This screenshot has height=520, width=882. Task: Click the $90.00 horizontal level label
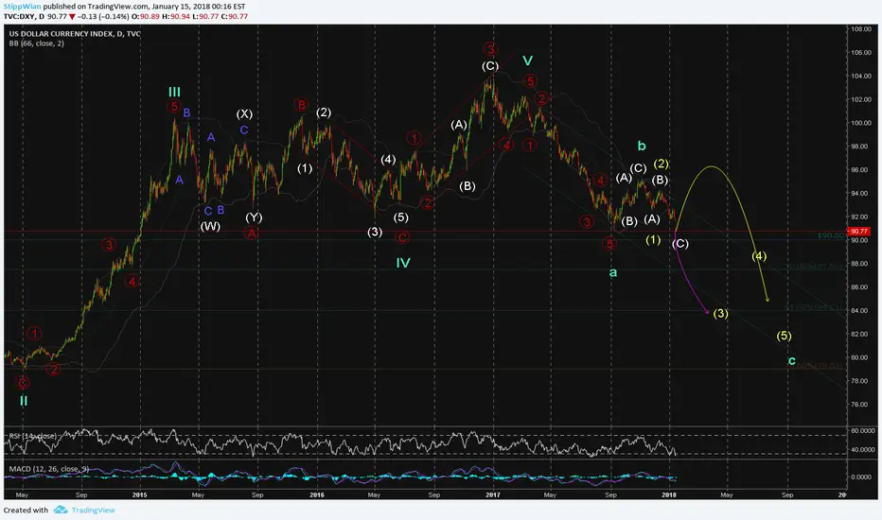pos(832,235)
